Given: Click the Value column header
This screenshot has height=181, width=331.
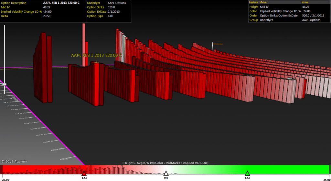Looking at the screenshot, I should (305, 2).
